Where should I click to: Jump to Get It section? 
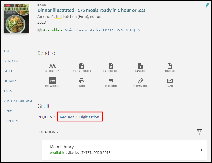(x=9, y=71)
